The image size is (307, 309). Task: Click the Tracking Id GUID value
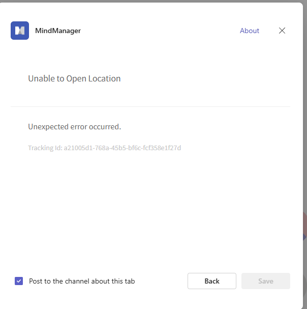[122, 148]
